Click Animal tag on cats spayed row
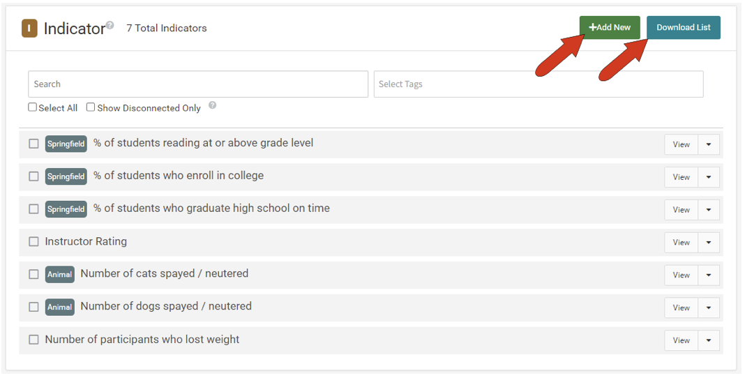The image size is (745, 378). tap(60, 275)
